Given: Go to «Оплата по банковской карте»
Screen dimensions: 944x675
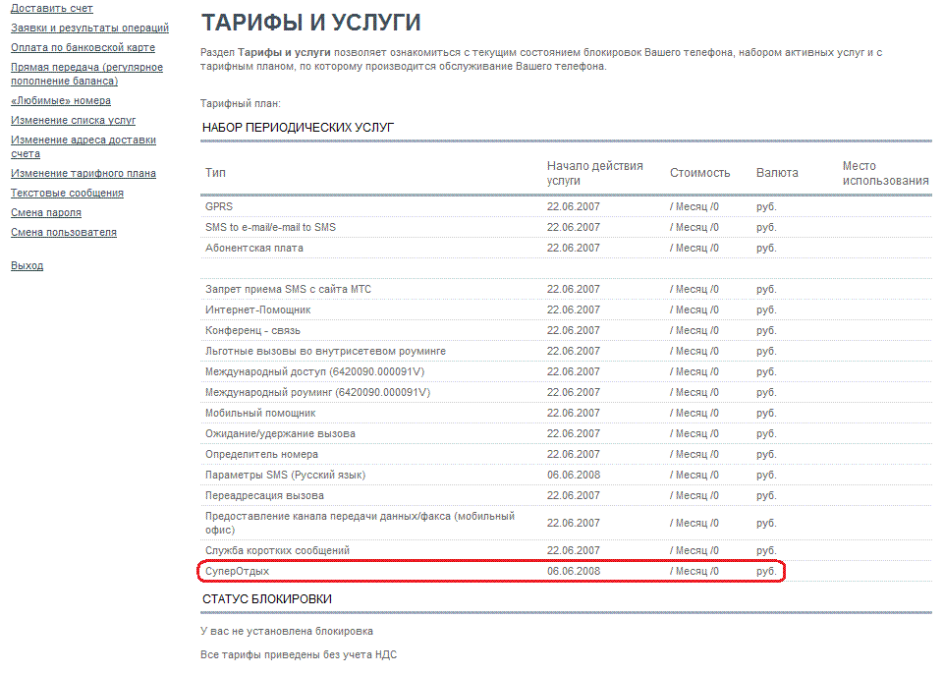Looking at the screenshot, I should [83, 47].
